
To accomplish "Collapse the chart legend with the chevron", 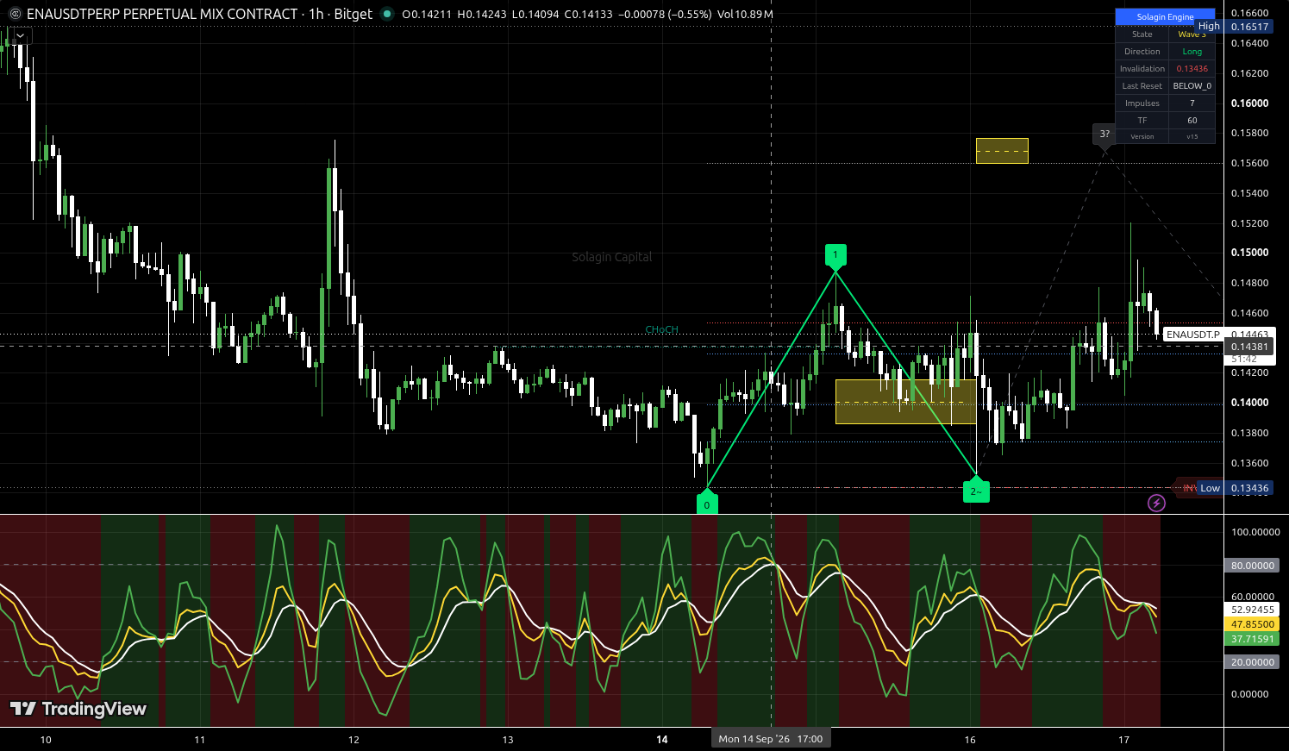I will click(20, 36).
